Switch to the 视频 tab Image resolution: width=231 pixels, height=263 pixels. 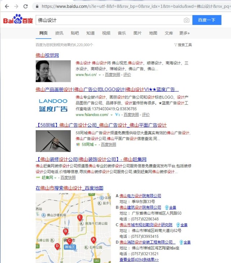coord(106,33)
